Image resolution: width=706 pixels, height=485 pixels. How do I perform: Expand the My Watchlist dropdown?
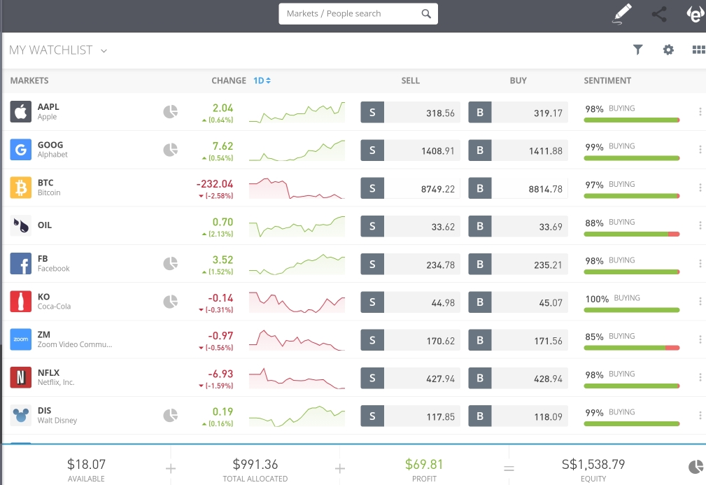pos(104,50)
